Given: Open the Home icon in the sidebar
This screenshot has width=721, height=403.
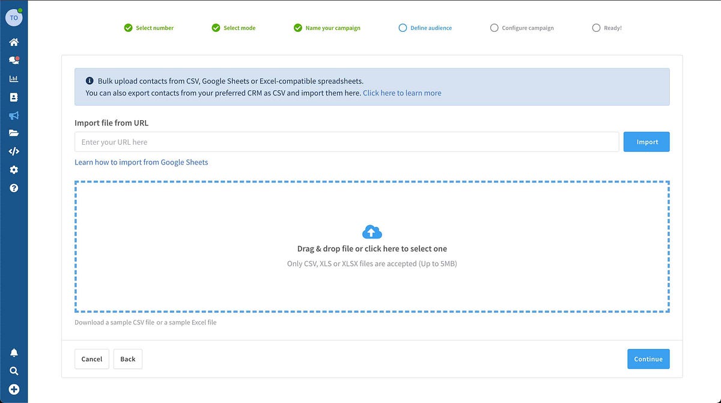Looking at the screenshot, I should 14,42.
